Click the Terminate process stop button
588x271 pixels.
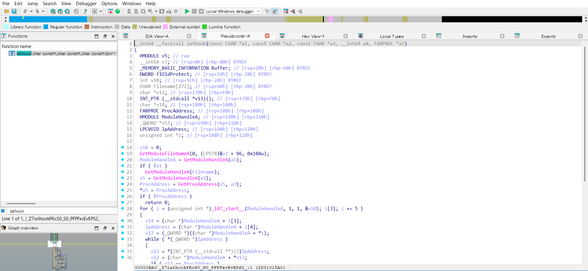[x=201, y=11]
